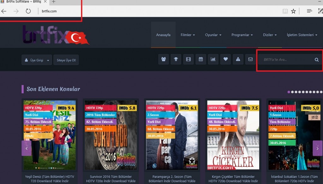Open the calendar icon button
The height and width of the screenshot is (184, 323).
(x=201, y=59)
